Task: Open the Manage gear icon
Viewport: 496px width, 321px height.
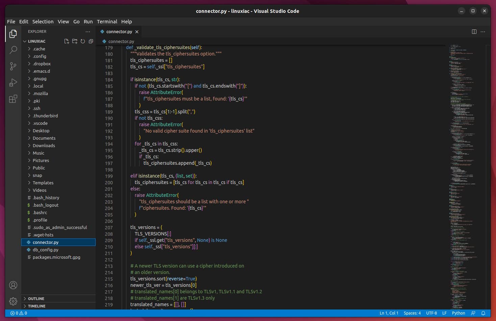Action: 13,301
